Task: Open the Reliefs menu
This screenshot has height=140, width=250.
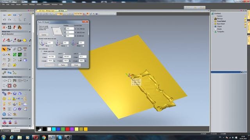Action: point(39,4)
